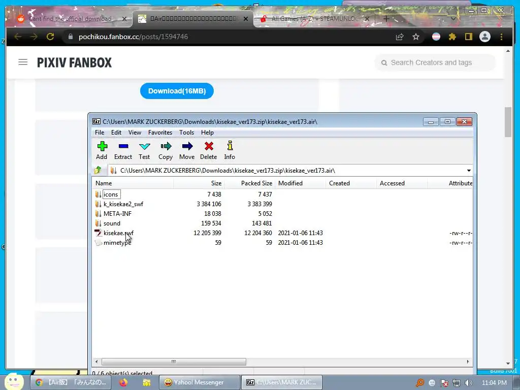The height and width of the screenshot is (390, 520).
Task: Click the share page icon in address bar
Action: [x=400, y=37]
